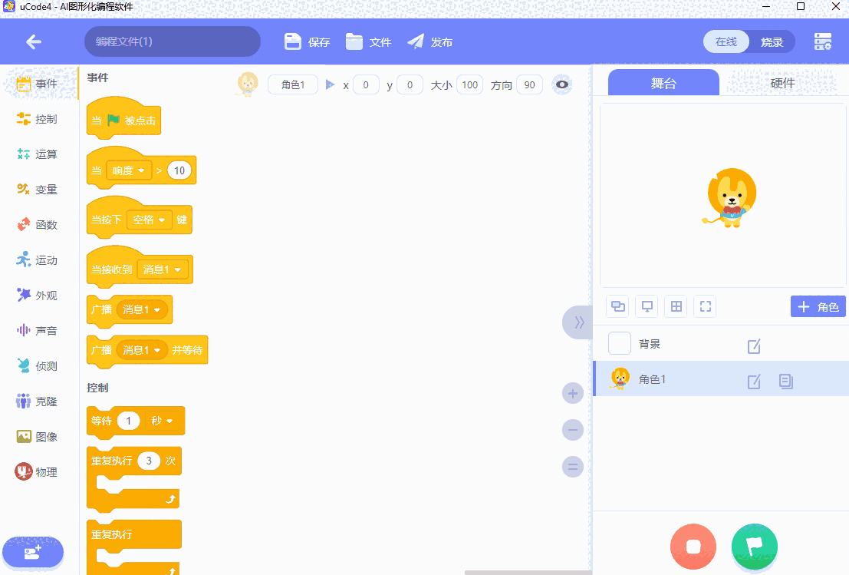Switch mode to 在线
Image resolution: width=849 pixels, height=575 pixels.
tap(726, 42)
